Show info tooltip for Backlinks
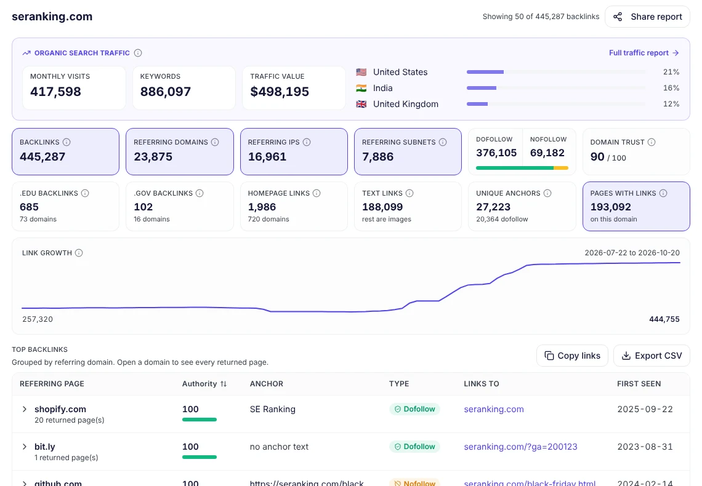Image resolution: width=702 pixels, height=486 pixels. coord(67,142)
